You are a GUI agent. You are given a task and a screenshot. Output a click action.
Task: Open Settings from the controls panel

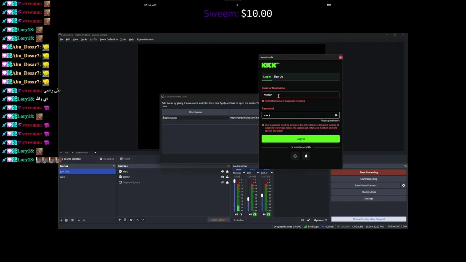pyautogui.click(x=369, y=199)
